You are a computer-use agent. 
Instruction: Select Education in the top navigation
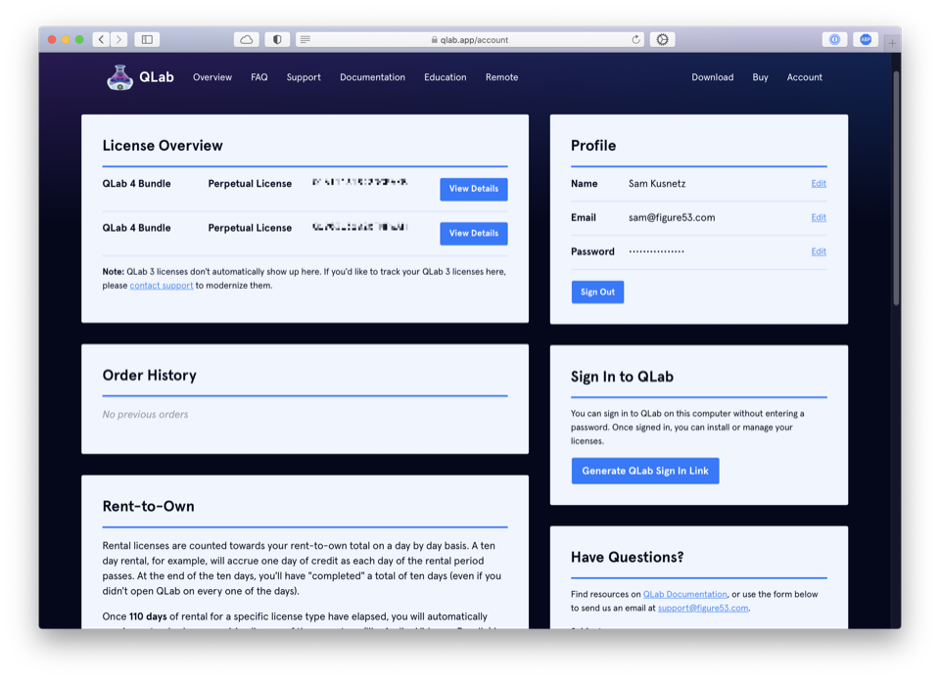point(445,77)
